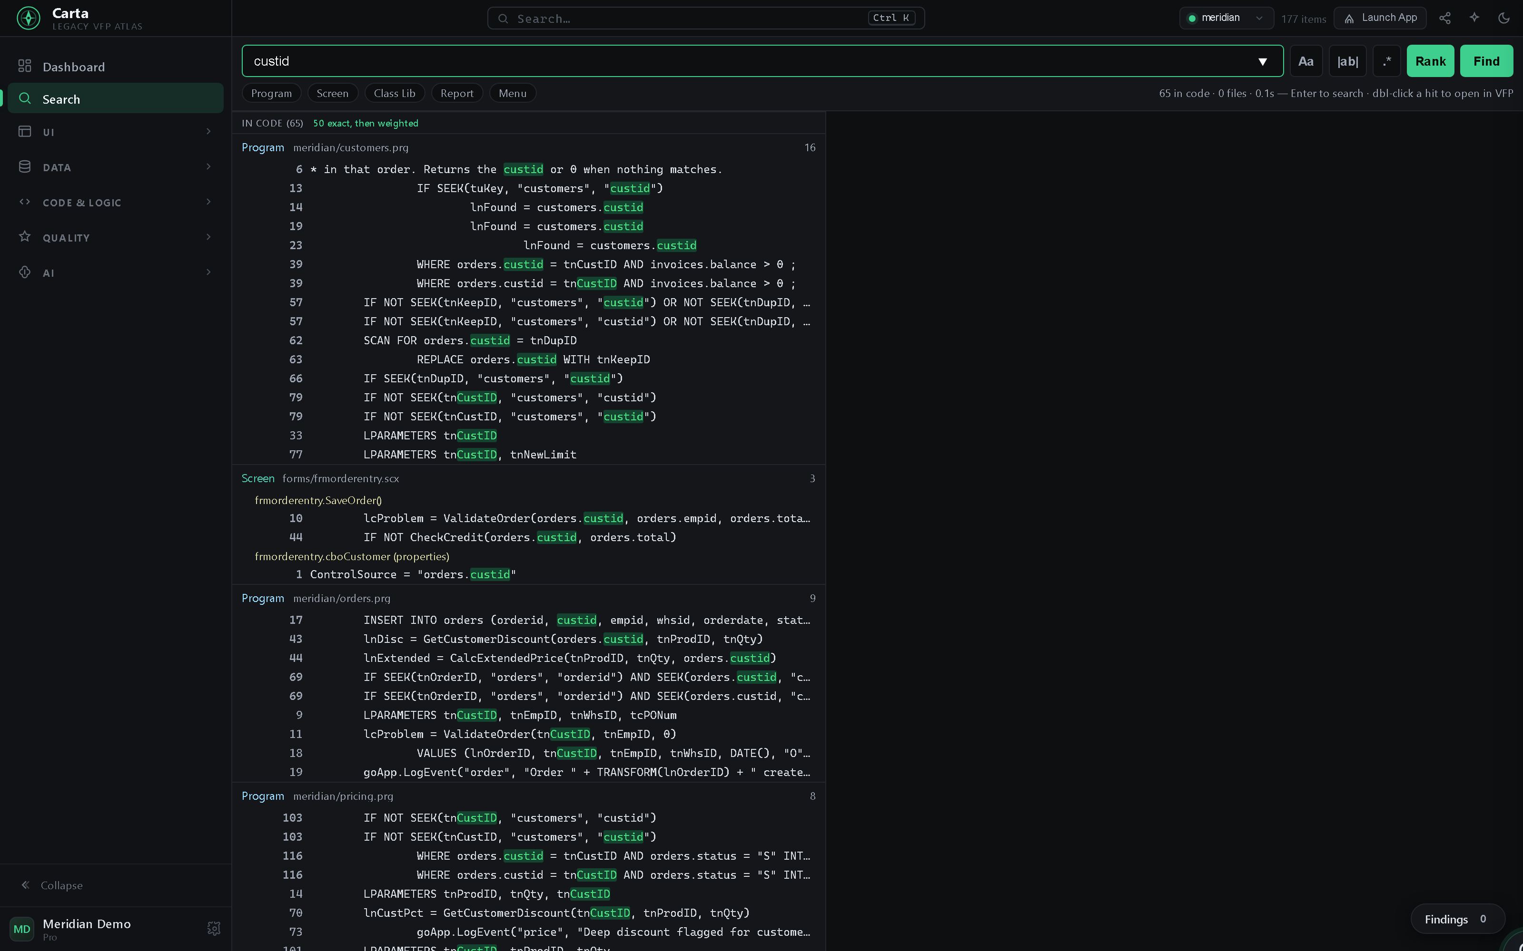Click the CODE & LOGIC brackets icon
The width and height of the screenshot is (1523, 951).
click(25, 201)
